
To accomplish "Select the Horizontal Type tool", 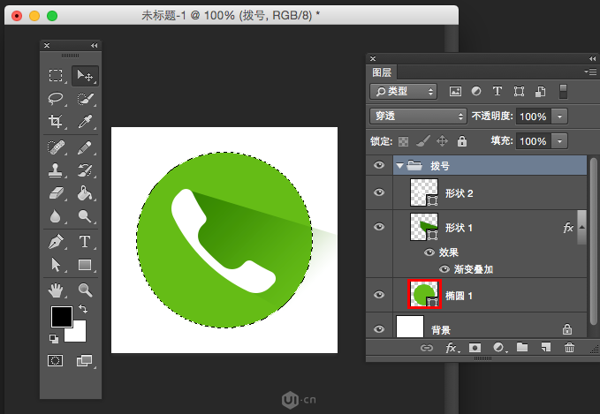I will (85, 242).
